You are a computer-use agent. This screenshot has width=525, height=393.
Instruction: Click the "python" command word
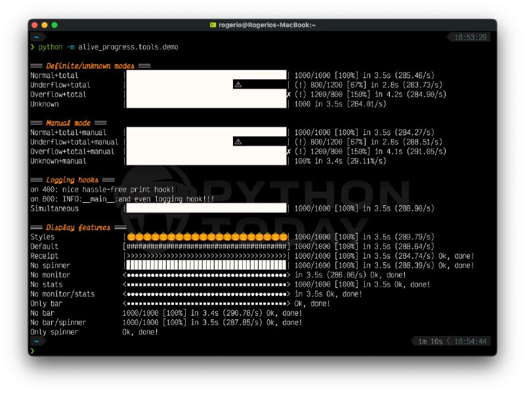(x=51, y=47)
